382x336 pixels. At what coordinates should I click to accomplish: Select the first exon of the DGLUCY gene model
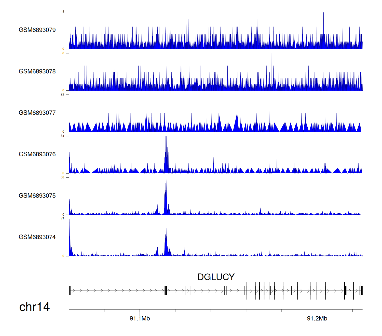[x=70, y=290]
